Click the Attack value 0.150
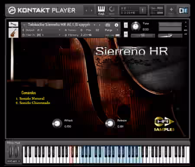 click(x=68, y=126)
